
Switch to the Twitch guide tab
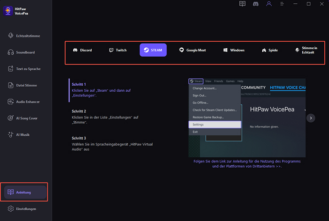pos(118,50)
